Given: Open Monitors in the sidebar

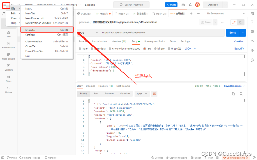Looking at the screenshot, I should coord(9,68).
